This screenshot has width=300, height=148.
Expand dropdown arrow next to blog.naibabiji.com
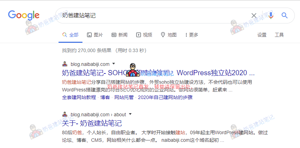pyautogui.click(x=114, y=64)
